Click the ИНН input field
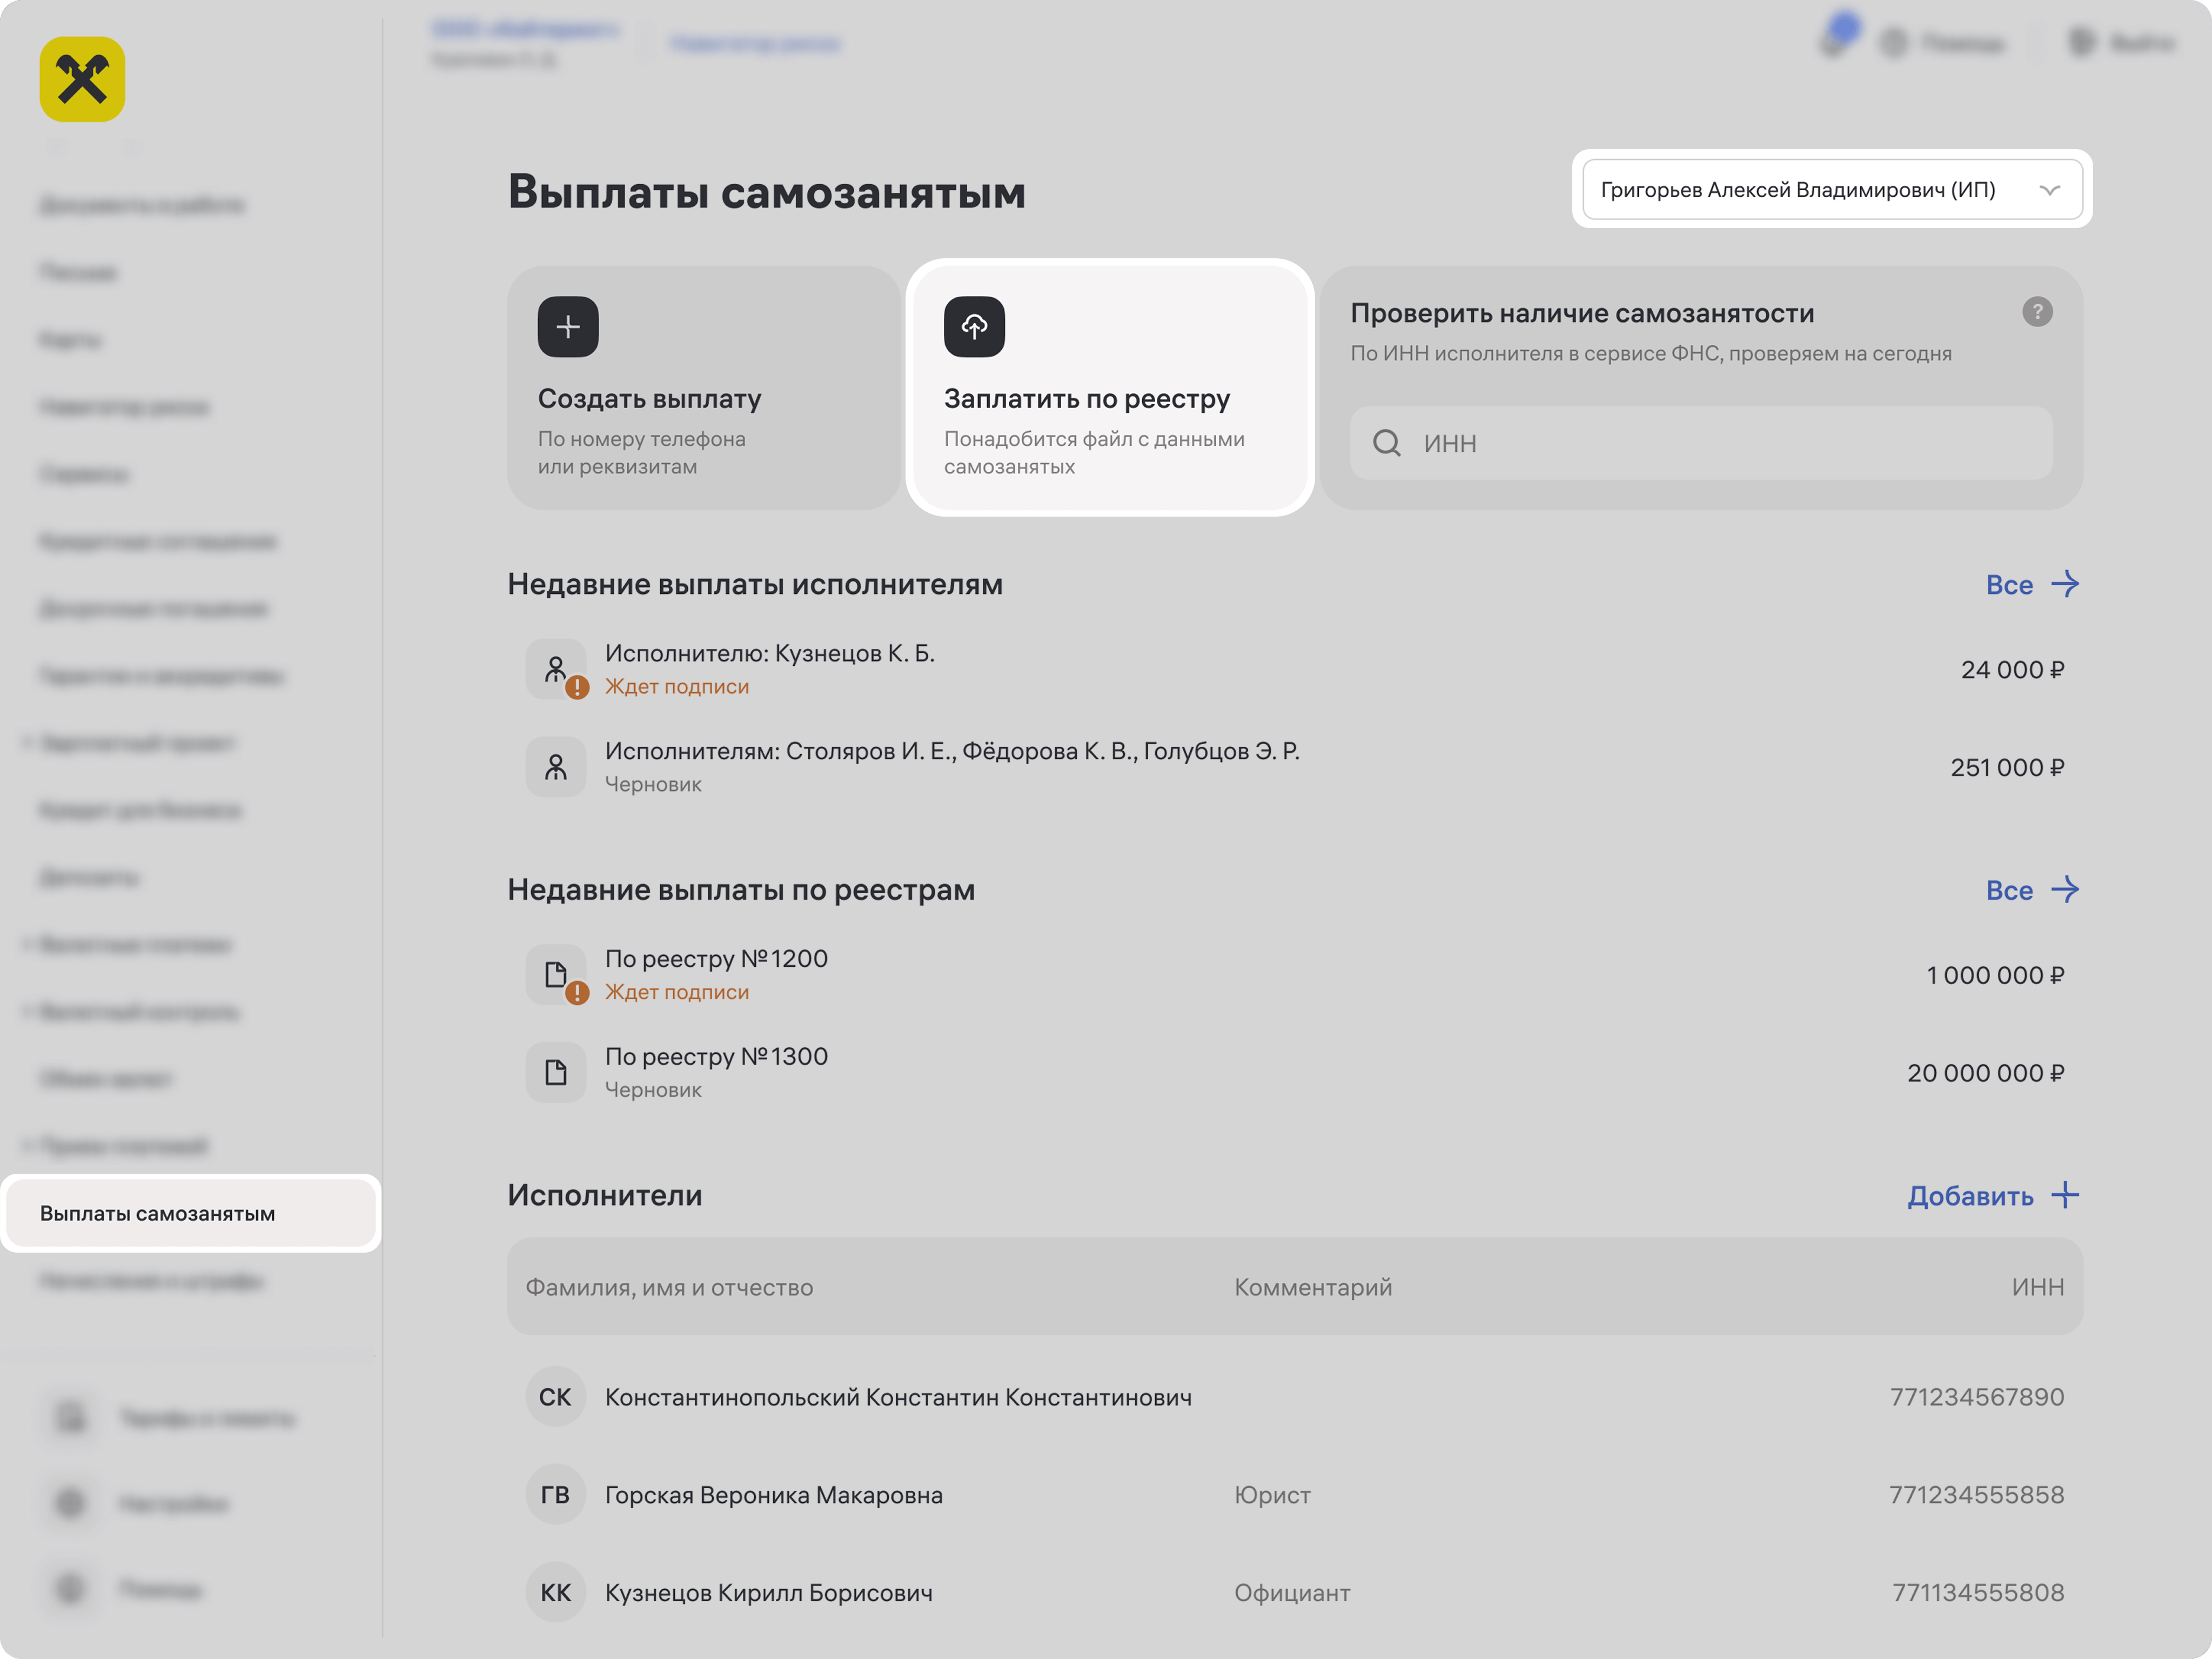This screenshot has height=1659, width=2212. (1720, 443)
